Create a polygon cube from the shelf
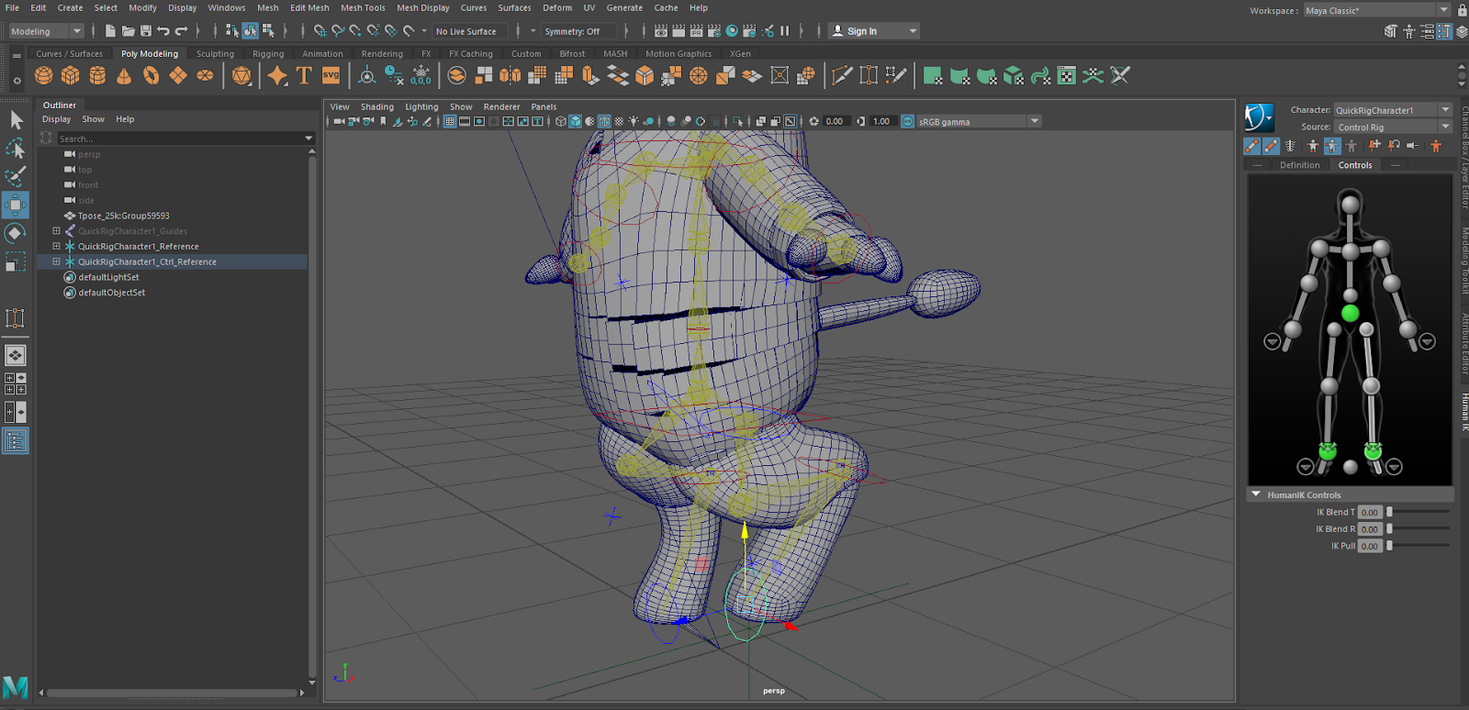Screen dimensions: 1469x710 (x=70, y=76)
